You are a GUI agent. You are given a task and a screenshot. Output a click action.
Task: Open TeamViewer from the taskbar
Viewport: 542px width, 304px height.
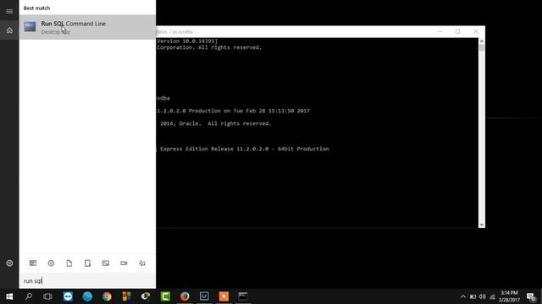pyautogui.click(x=68, y=296)
